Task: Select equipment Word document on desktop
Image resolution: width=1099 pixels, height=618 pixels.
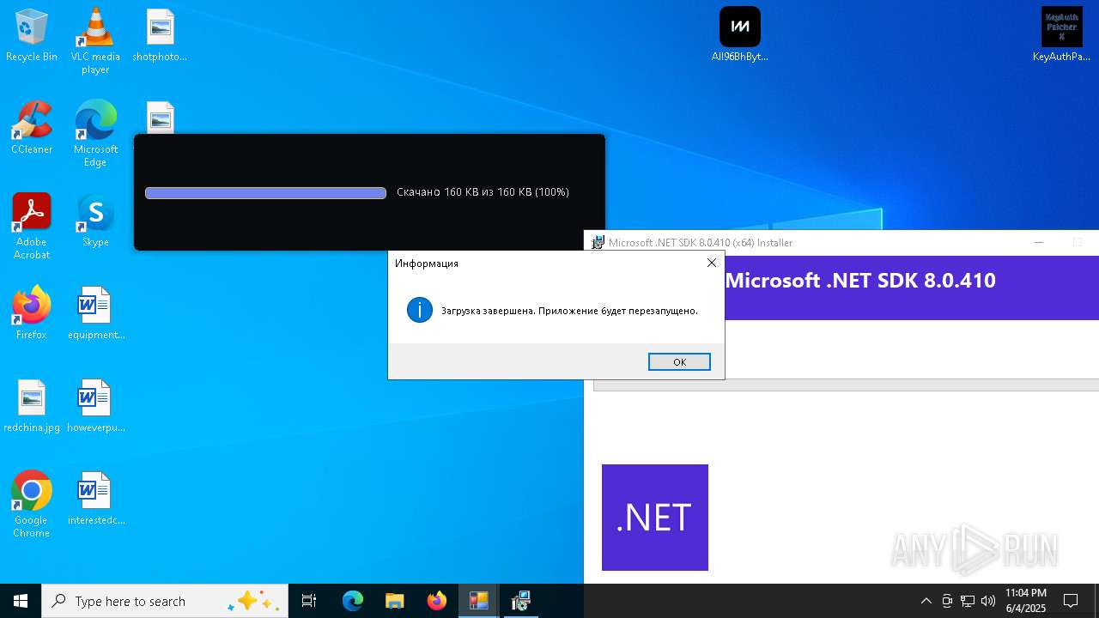Action: pos(95,314)
